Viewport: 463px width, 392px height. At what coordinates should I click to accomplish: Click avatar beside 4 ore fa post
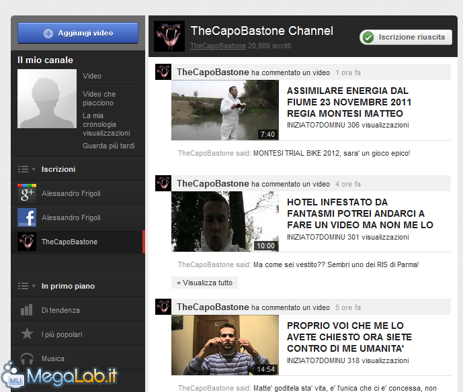[x=163, y=183]
